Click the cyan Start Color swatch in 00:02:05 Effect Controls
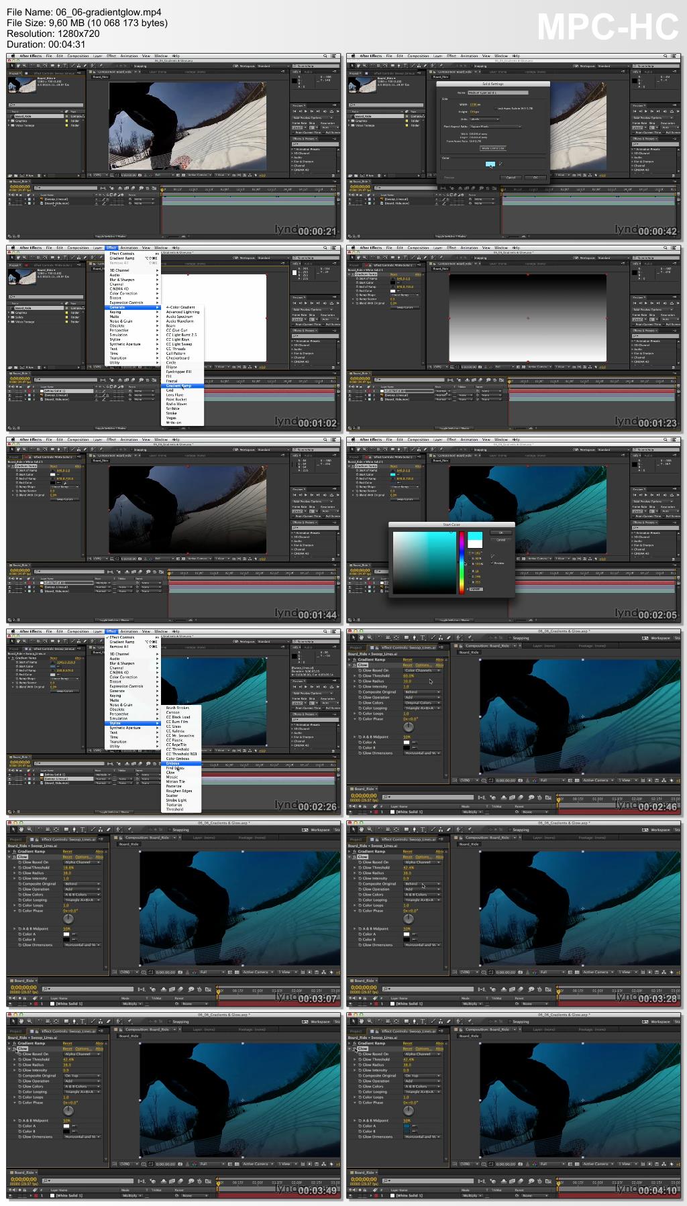 click(392, 475)
